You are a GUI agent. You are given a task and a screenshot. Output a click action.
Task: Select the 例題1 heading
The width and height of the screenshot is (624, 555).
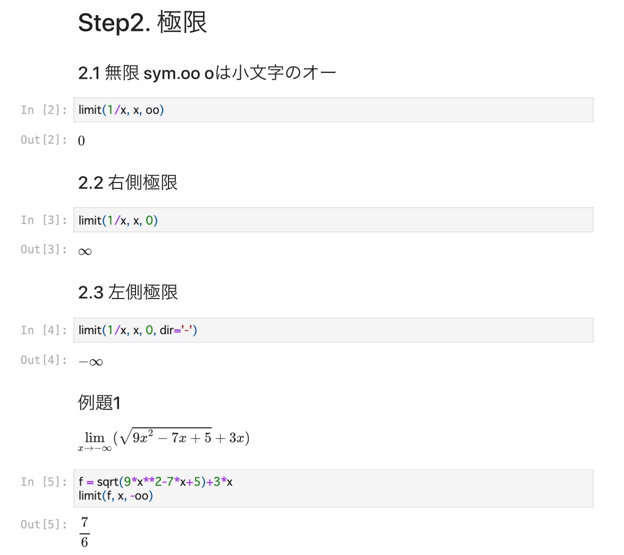tap(99, 402)
